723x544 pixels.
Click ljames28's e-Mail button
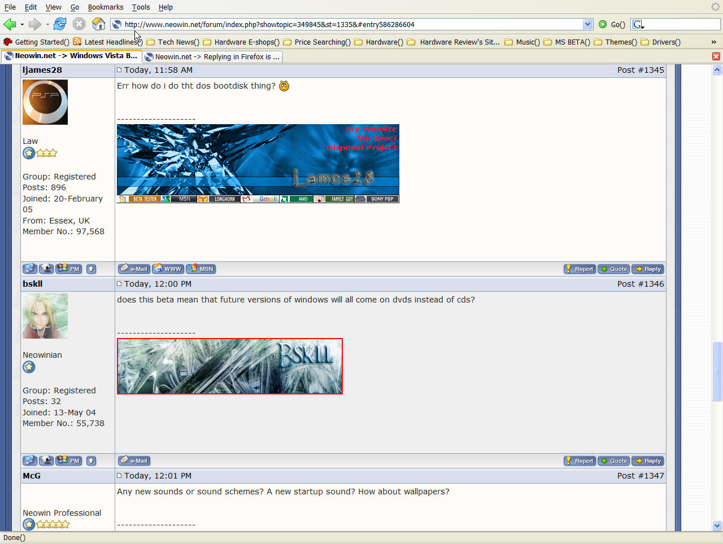[x=134, y=269]
